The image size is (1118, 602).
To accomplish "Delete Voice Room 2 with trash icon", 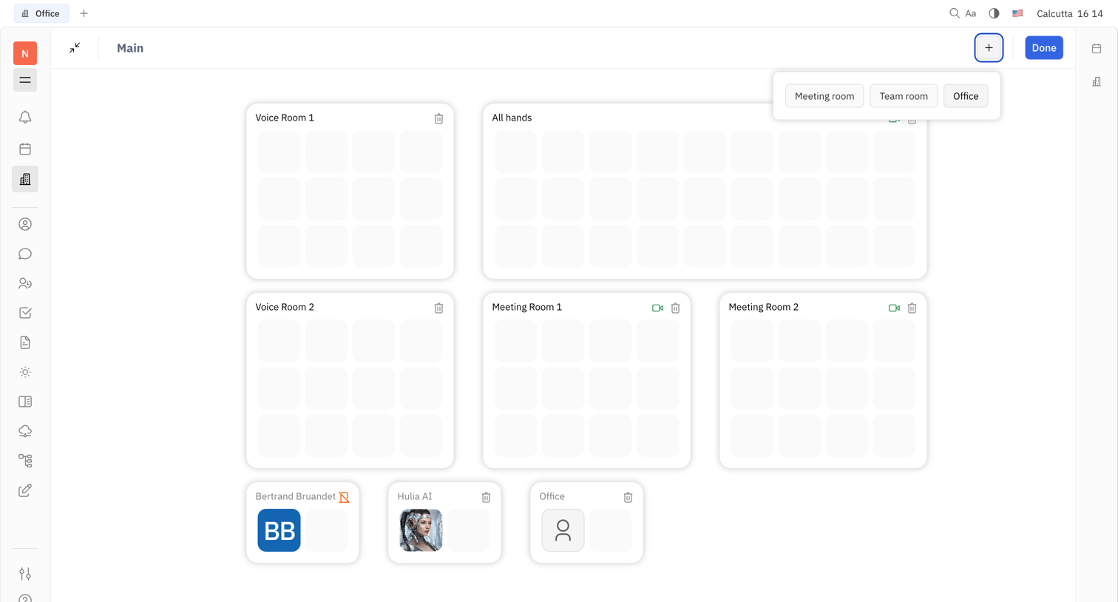I will coord(438,308).
